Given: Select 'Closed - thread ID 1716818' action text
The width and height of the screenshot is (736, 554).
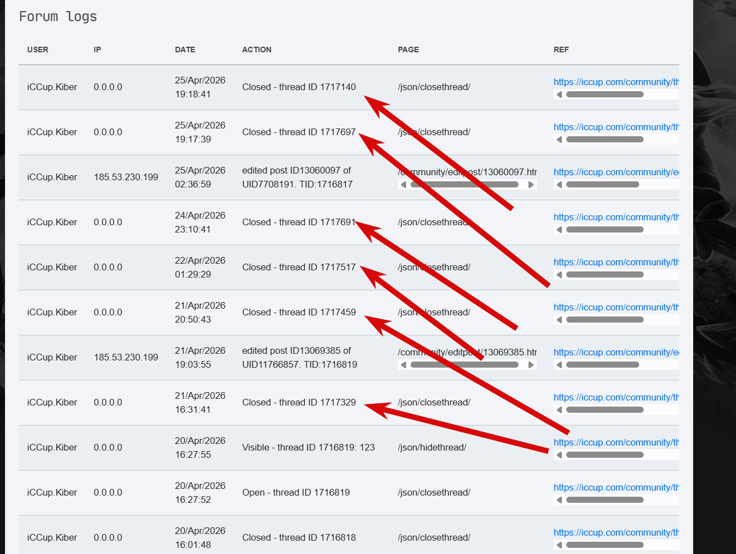Looking at the screenshot, I should click(x=299, y=537).
